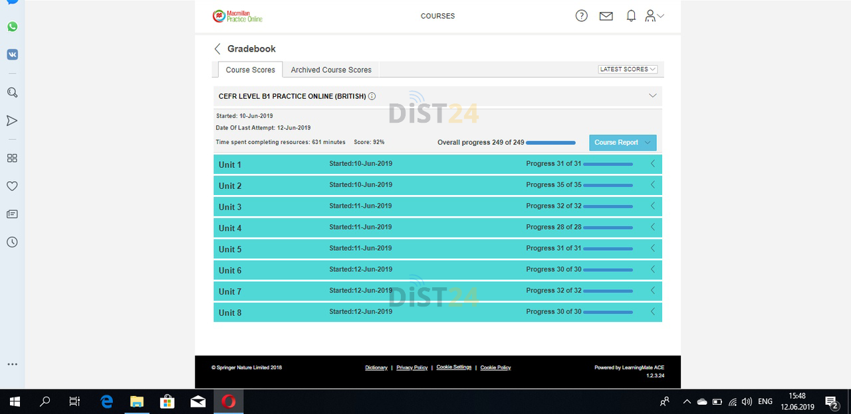Check alerts with the notification bell icon
Image resolution: width=851 pixels, height=414 pixels.
point(630,15)
